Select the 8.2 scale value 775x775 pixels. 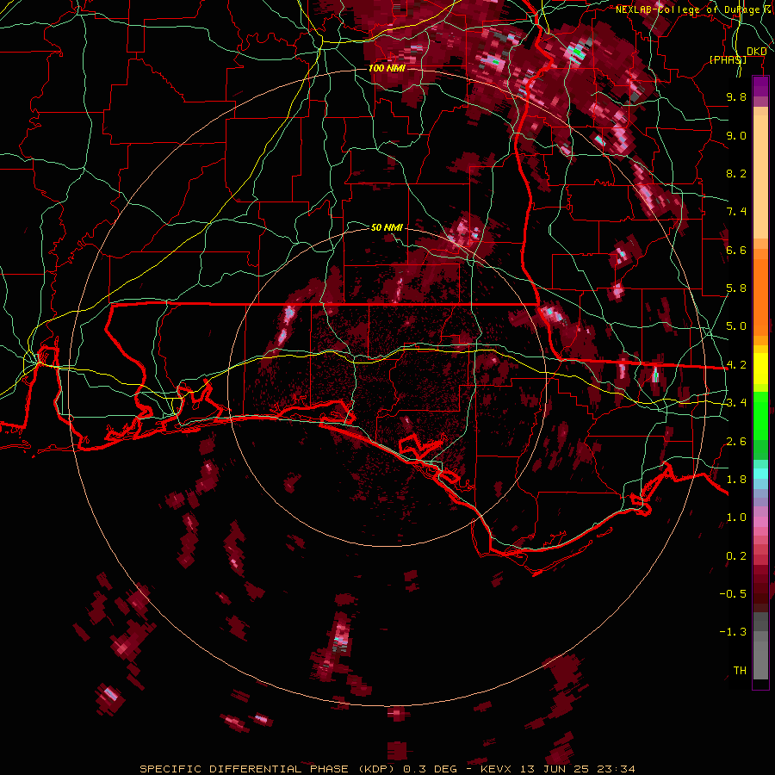[x=736, y=173]
